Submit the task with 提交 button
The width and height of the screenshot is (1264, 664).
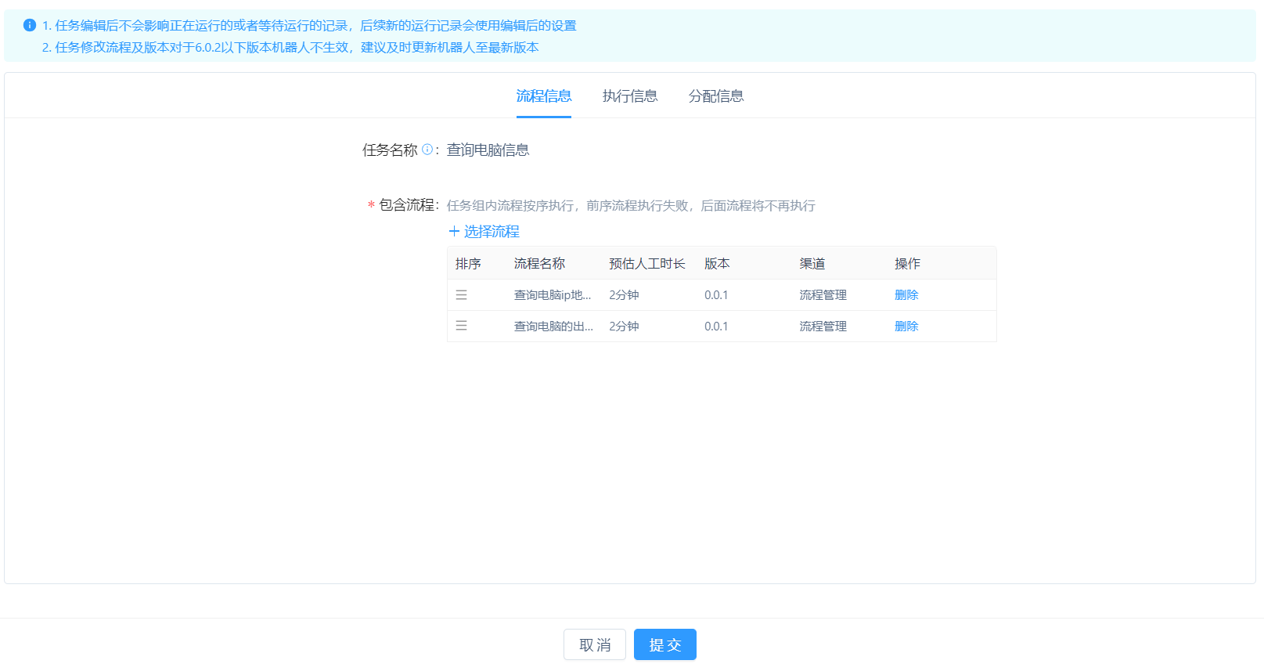click(664, 644)
